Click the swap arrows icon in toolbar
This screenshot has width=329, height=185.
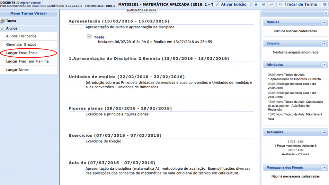(x=271, y=4)
